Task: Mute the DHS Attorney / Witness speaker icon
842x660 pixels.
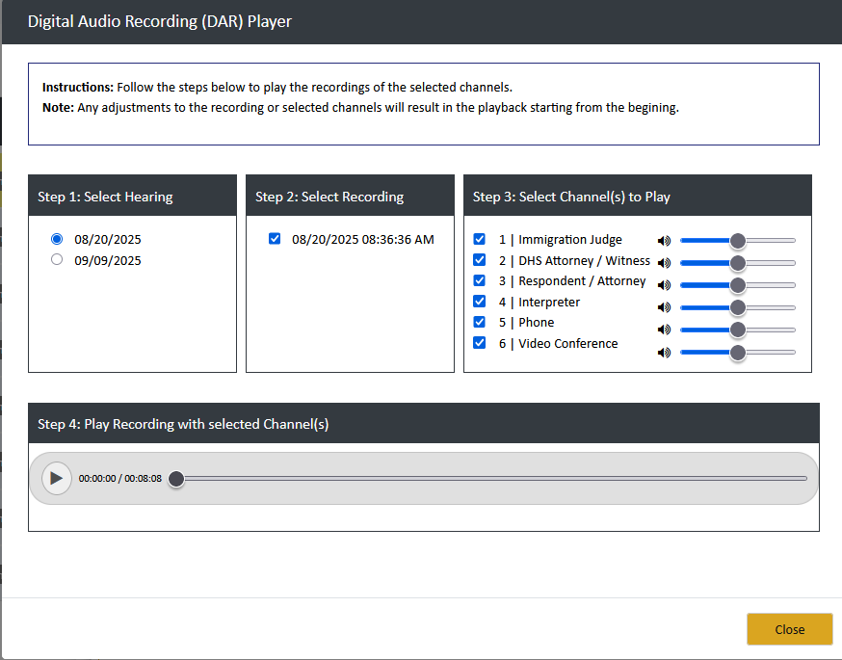Action: [x=665, y=263]
